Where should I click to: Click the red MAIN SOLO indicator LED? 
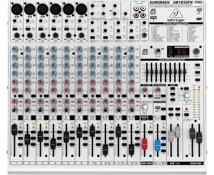pyautogui.click(x=186, y=109)
